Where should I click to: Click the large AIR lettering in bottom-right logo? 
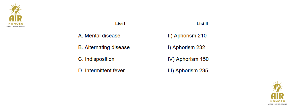pos(278,96)
